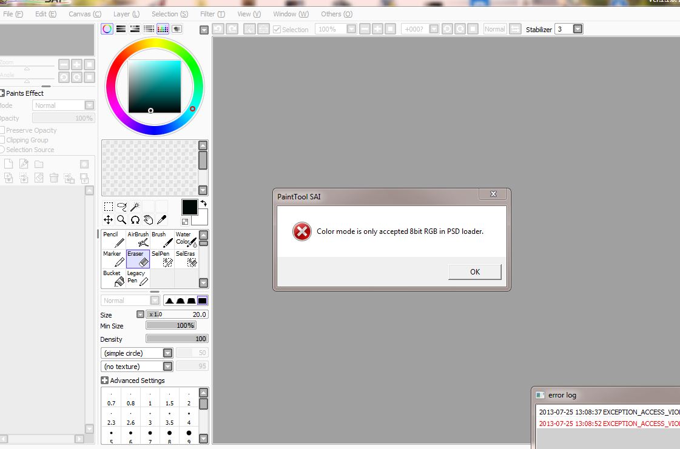Choose the magic wand tool
Screen dimensions: 680x449
point(135,206)
